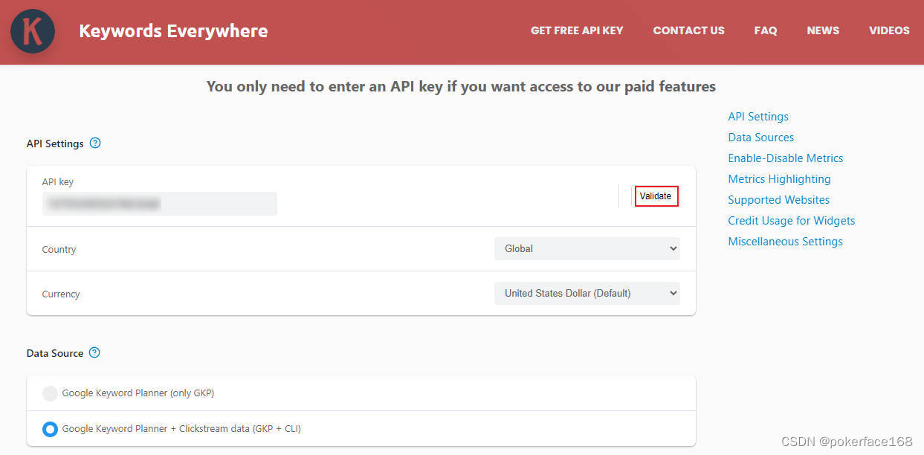The height and width of the screenshot is (455, 924).
Task: Jump to Data Sources sidebar link
Action: tap(760, 137)
